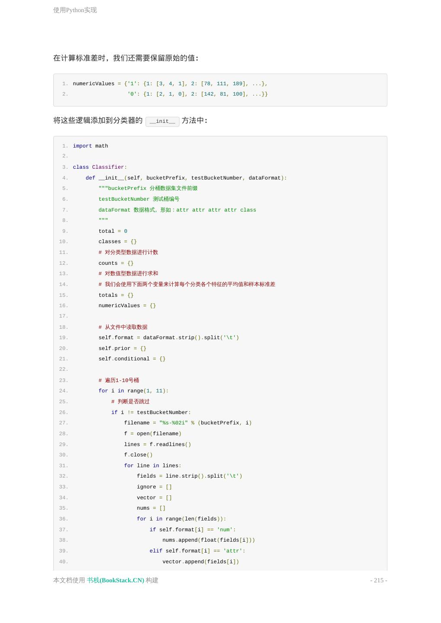Click the sentence 将这些逻辑添加到分类器的
Screen dimensions: 441x623
point(98,120)
